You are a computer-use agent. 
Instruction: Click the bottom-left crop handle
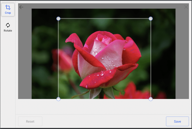(58, 99)
